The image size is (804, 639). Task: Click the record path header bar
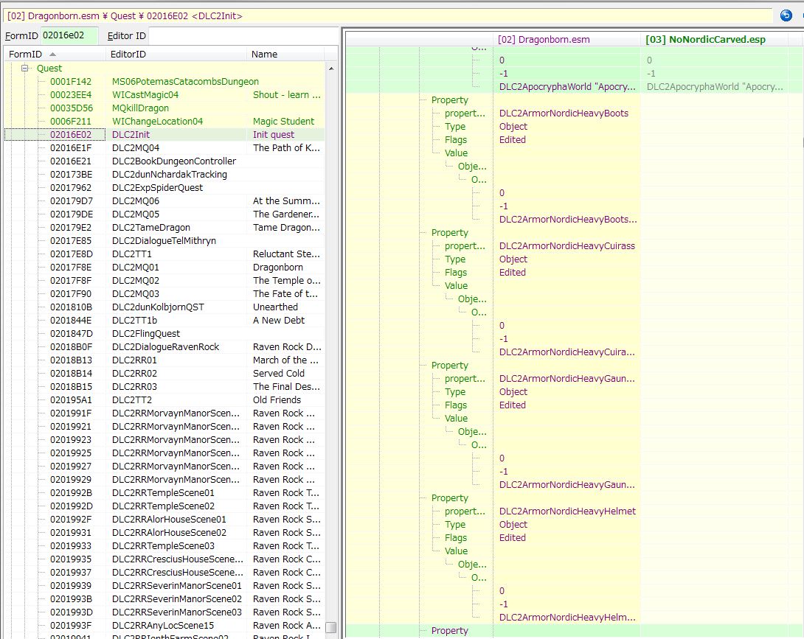point(388,15)
